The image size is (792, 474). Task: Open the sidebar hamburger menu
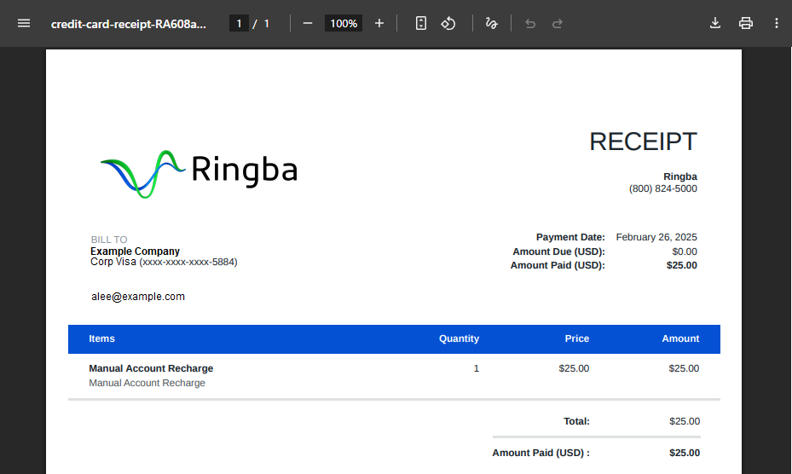(24, 23)
